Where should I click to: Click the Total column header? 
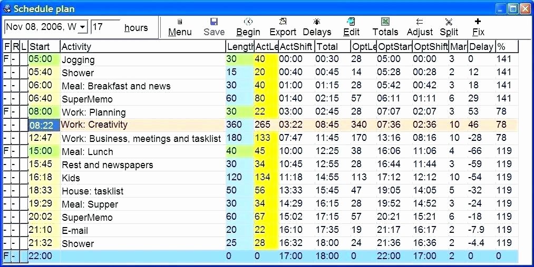click(x=333, y=47)
